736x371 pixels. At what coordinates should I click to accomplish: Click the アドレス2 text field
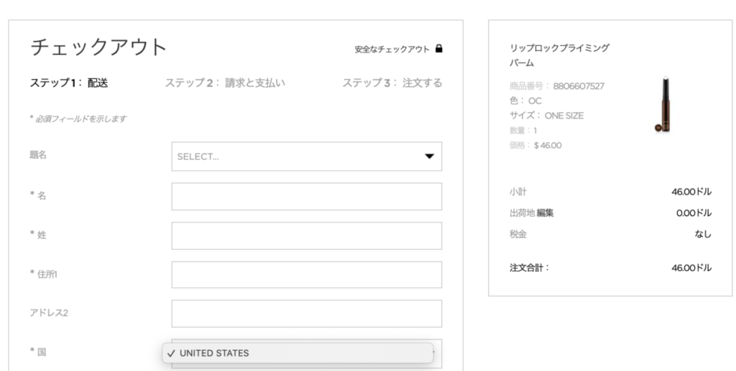pyautogui.click(x=306, y=314)
